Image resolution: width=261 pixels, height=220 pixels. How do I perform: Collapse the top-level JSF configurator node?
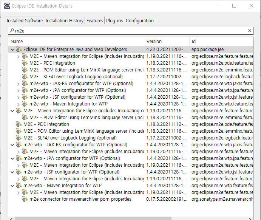[12, 172]
